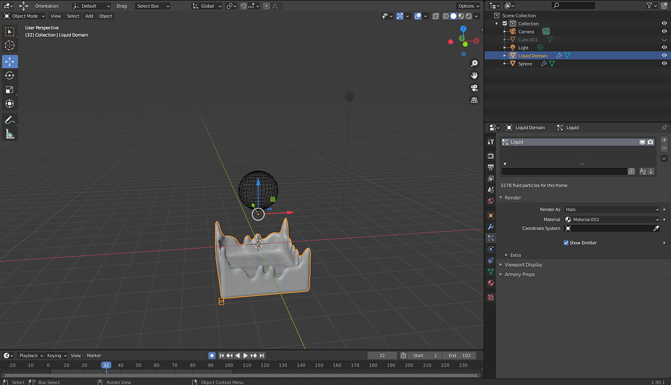671x385 pixels.
Task: Open the timeline Marker menu
Action: pos(94,356)
